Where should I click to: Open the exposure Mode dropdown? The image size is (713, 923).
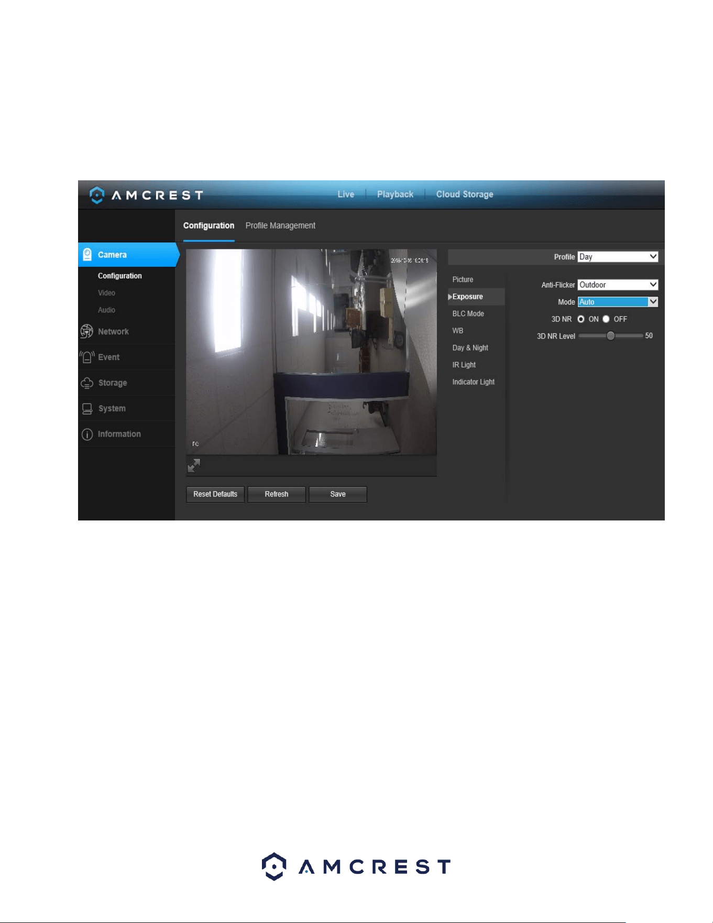click(618, 302)
